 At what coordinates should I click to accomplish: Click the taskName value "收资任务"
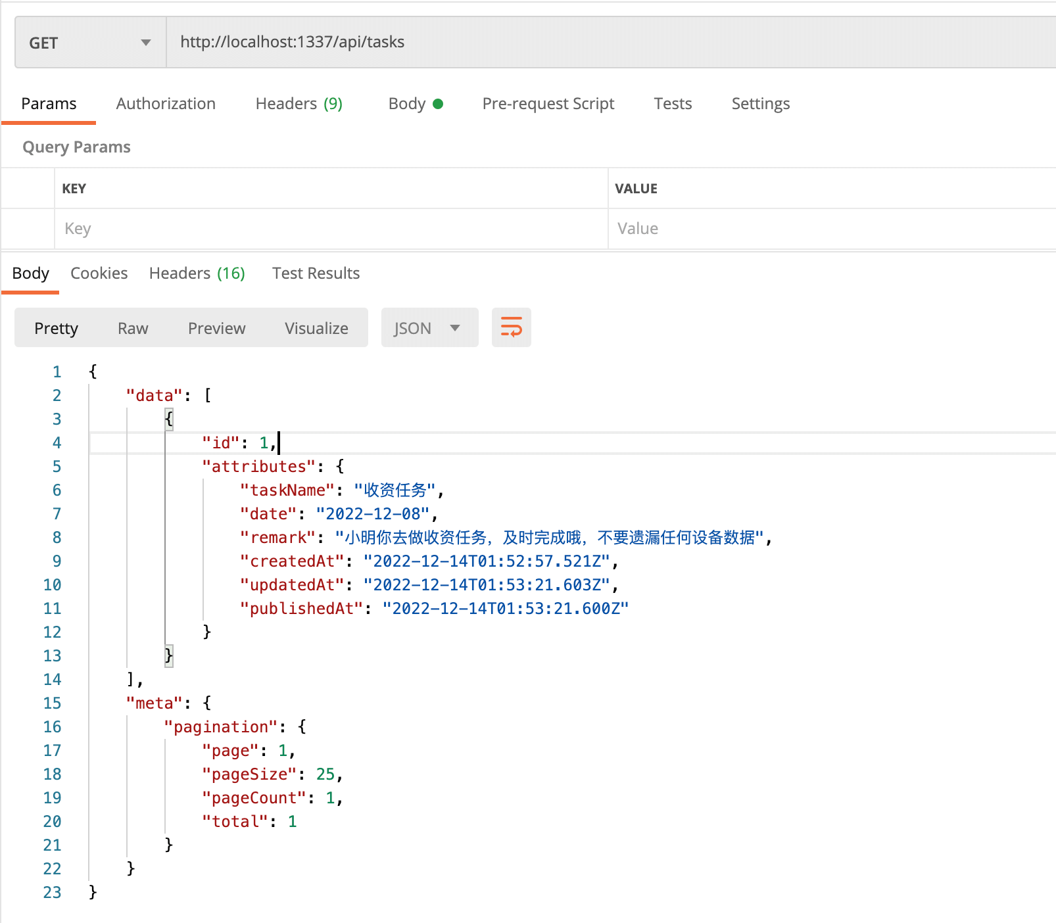coord(395,490)
